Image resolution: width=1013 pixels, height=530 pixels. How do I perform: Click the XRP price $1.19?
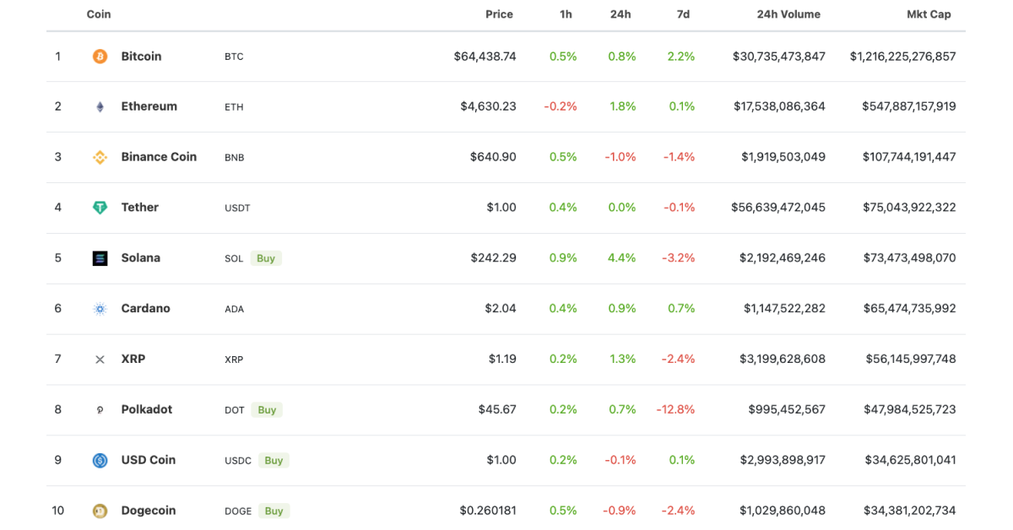tap(502, 359)
